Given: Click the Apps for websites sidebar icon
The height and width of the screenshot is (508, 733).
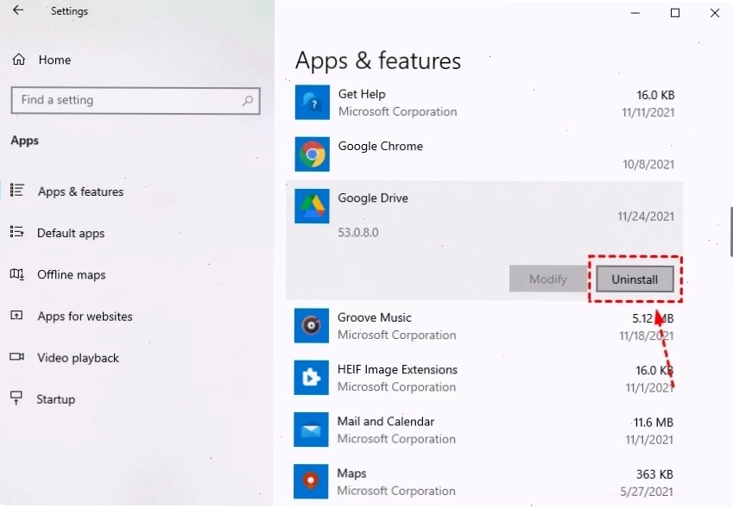Looking at the screenshot, I should click(16, 315).
